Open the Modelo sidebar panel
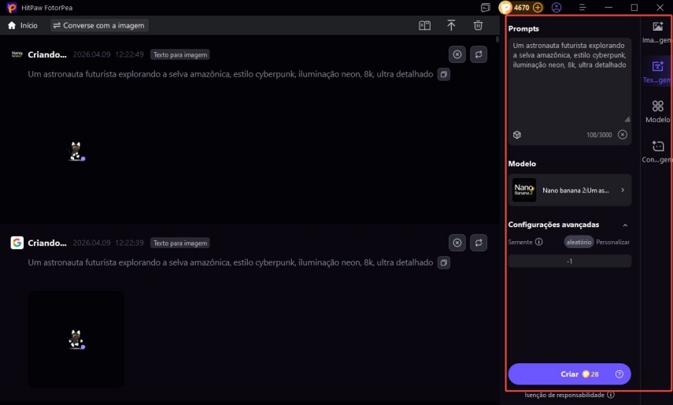This screenshot has width=673, height=405. (657, 110)
